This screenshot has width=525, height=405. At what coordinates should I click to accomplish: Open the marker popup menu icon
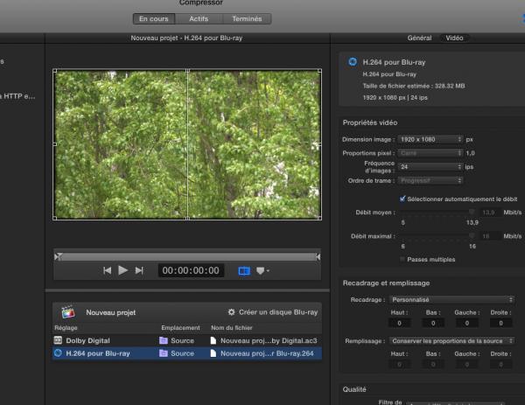(x=262, y=270)
